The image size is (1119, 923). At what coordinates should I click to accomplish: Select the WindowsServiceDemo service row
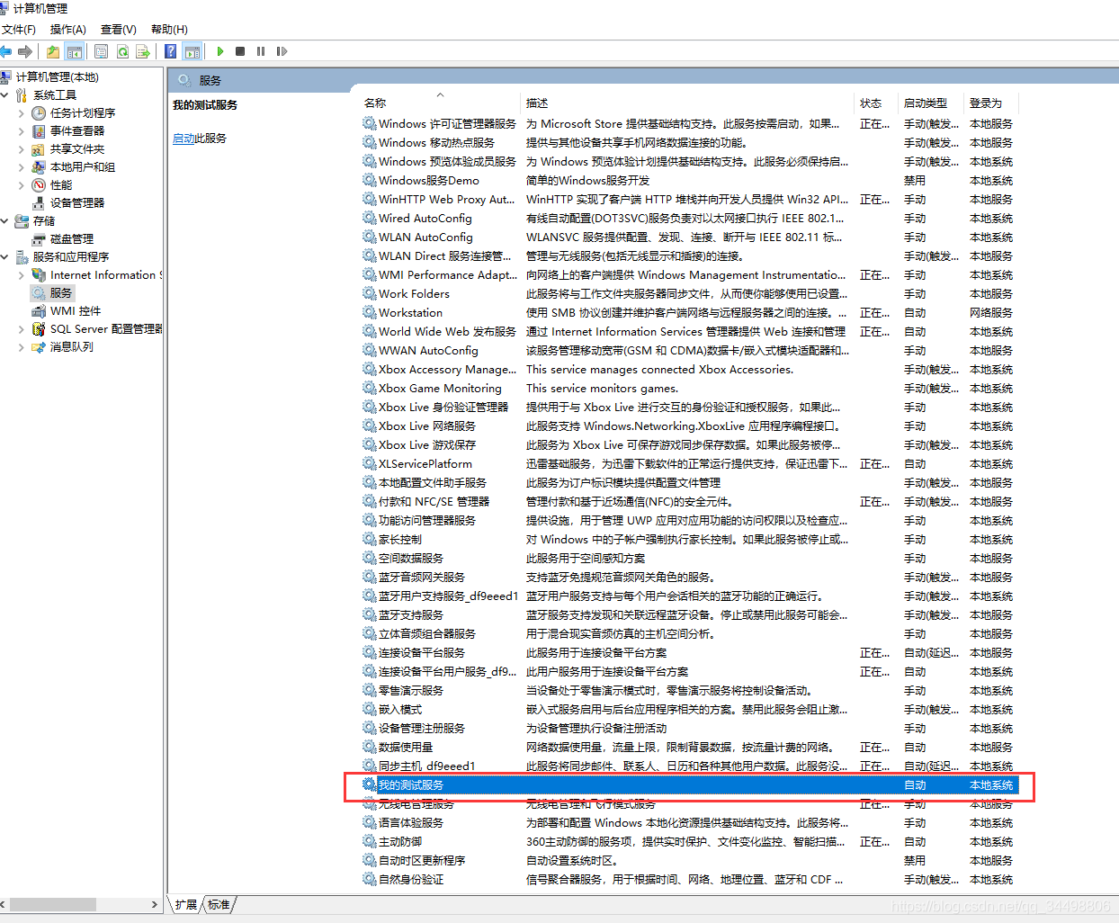689,181
